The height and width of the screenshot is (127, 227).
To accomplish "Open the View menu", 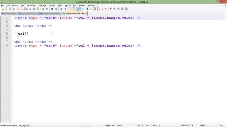I will click(22, 6).
